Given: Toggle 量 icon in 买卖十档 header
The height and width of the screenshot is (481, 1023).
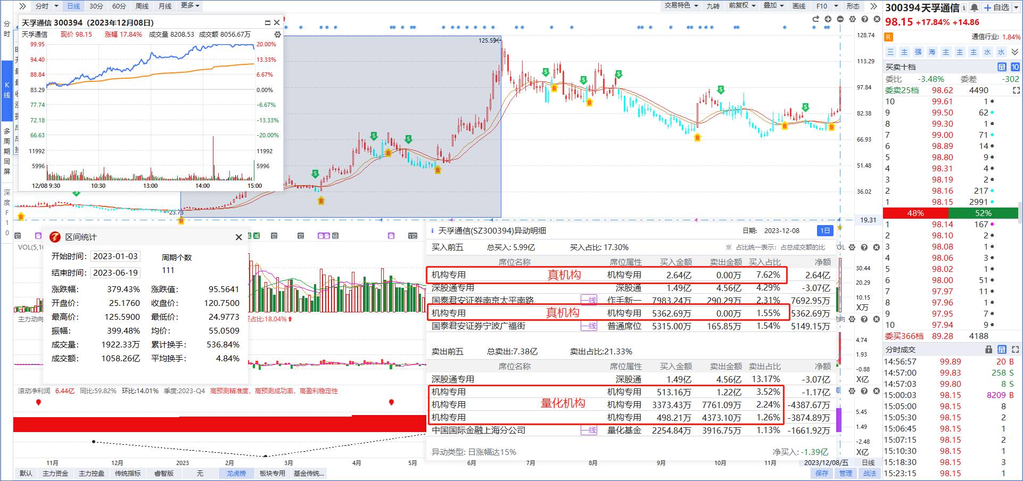Looking at the screenshot, I should click(1002, 67).
